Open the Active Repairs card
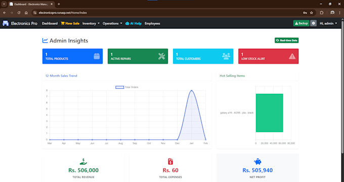 138,56
